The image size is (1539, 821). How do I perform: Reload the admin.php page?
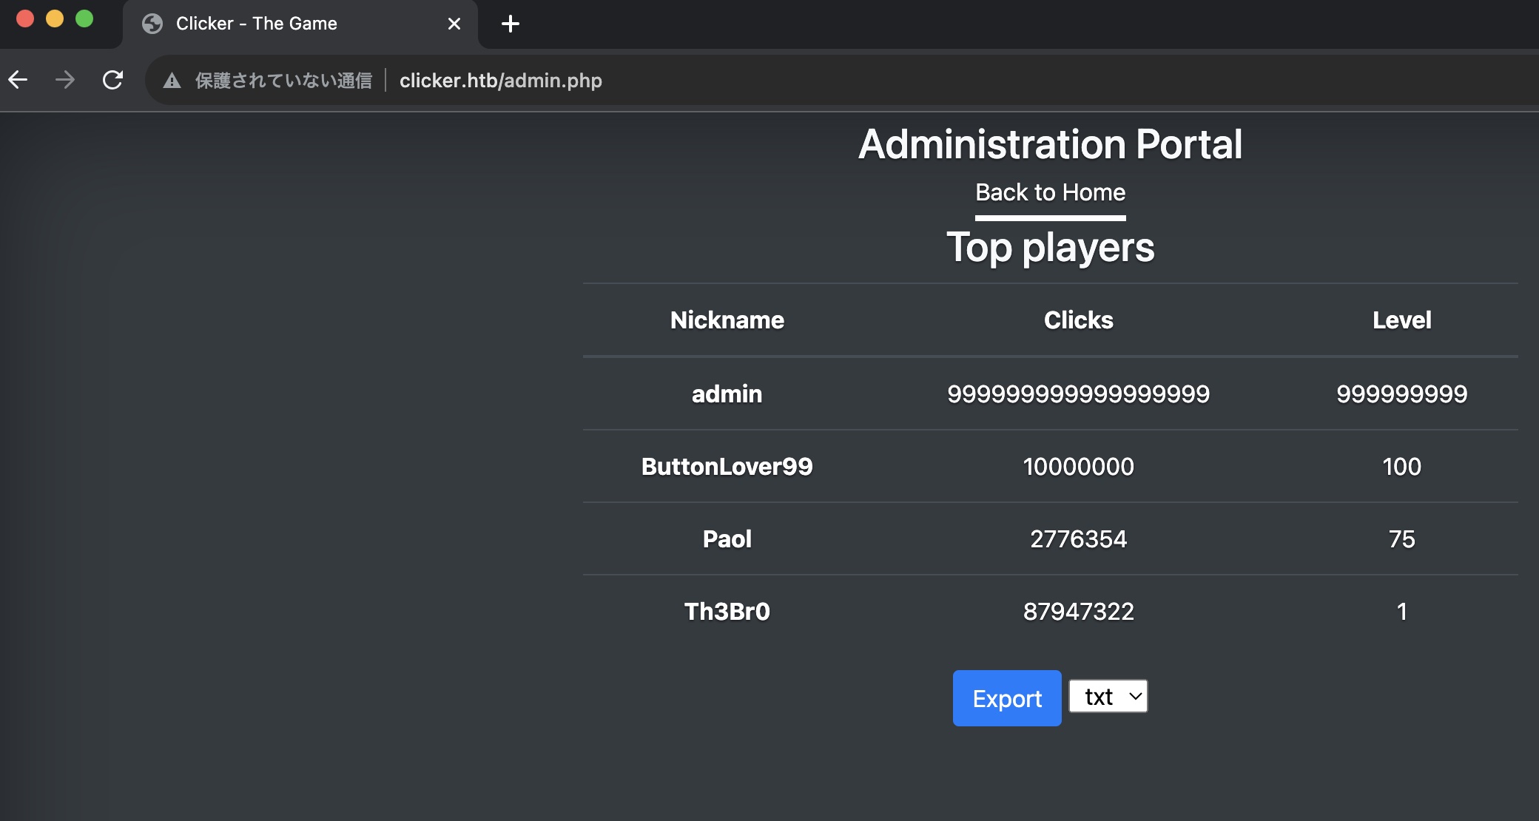click(112, 80)
